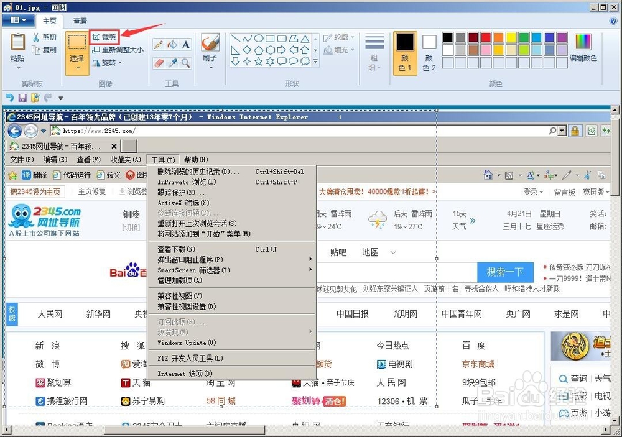Select the five-point star shape in Shapes gallery
Viewport: 622px width, 437px height.
(x=258, y=62)
